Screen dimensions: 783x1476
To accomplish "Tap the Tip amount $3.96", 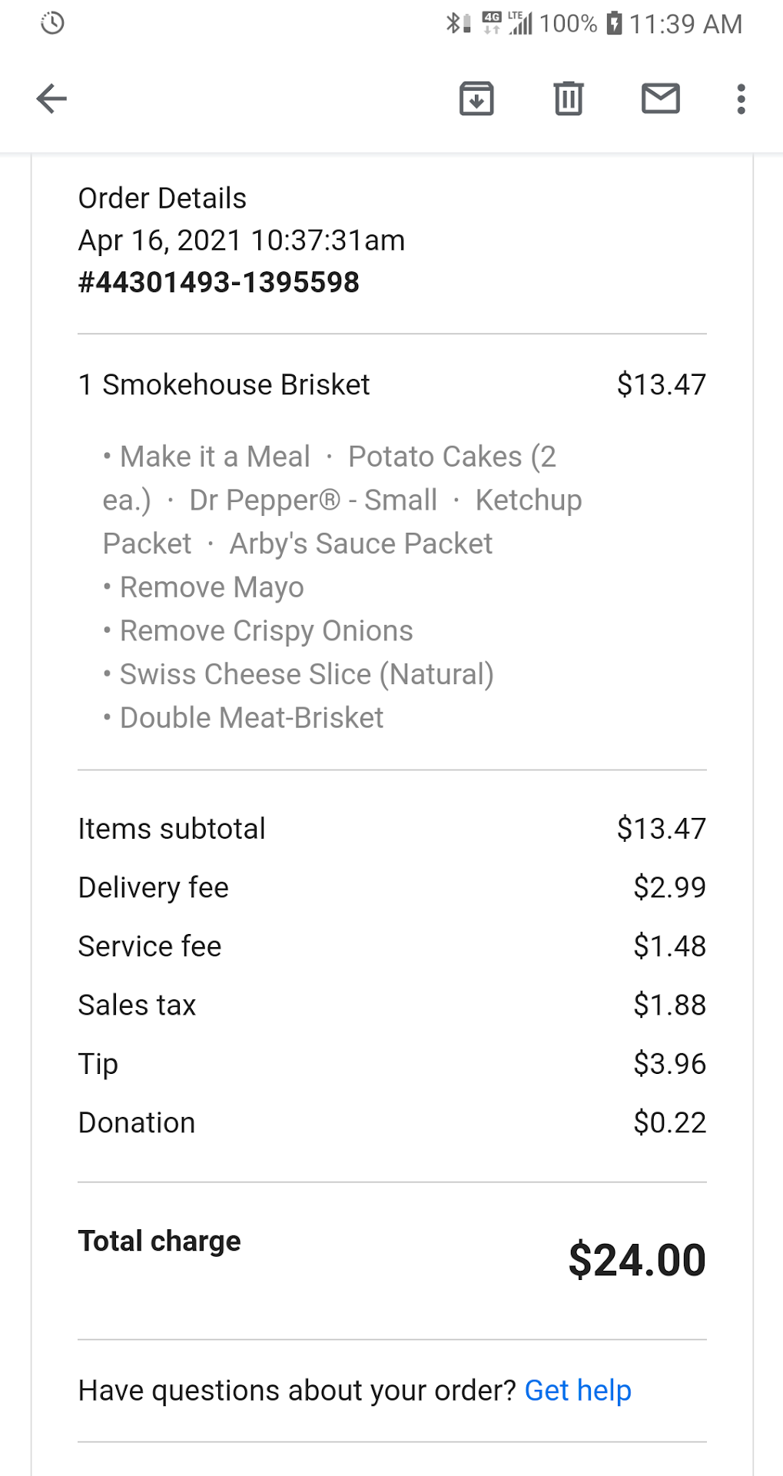I will point(669,1064).
